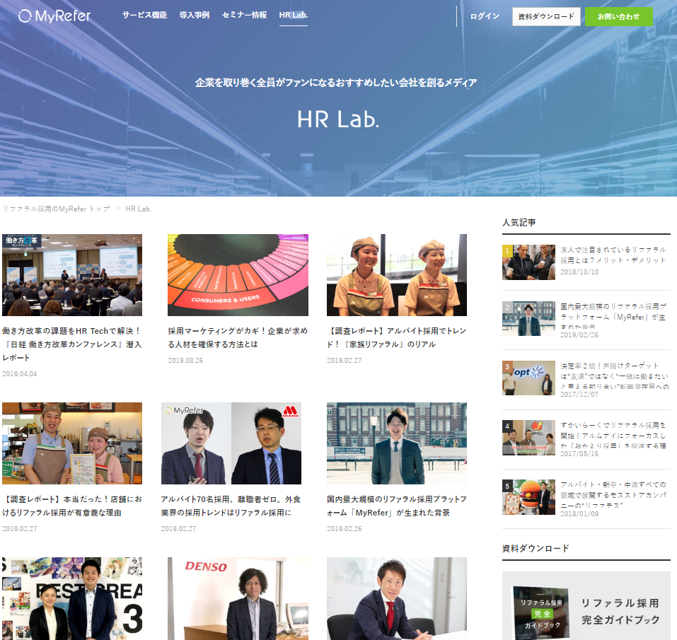Open the 働き方改革カンファレンス article thumbnail
Viewport: 677px width, 640px height.
click(72, 275)
